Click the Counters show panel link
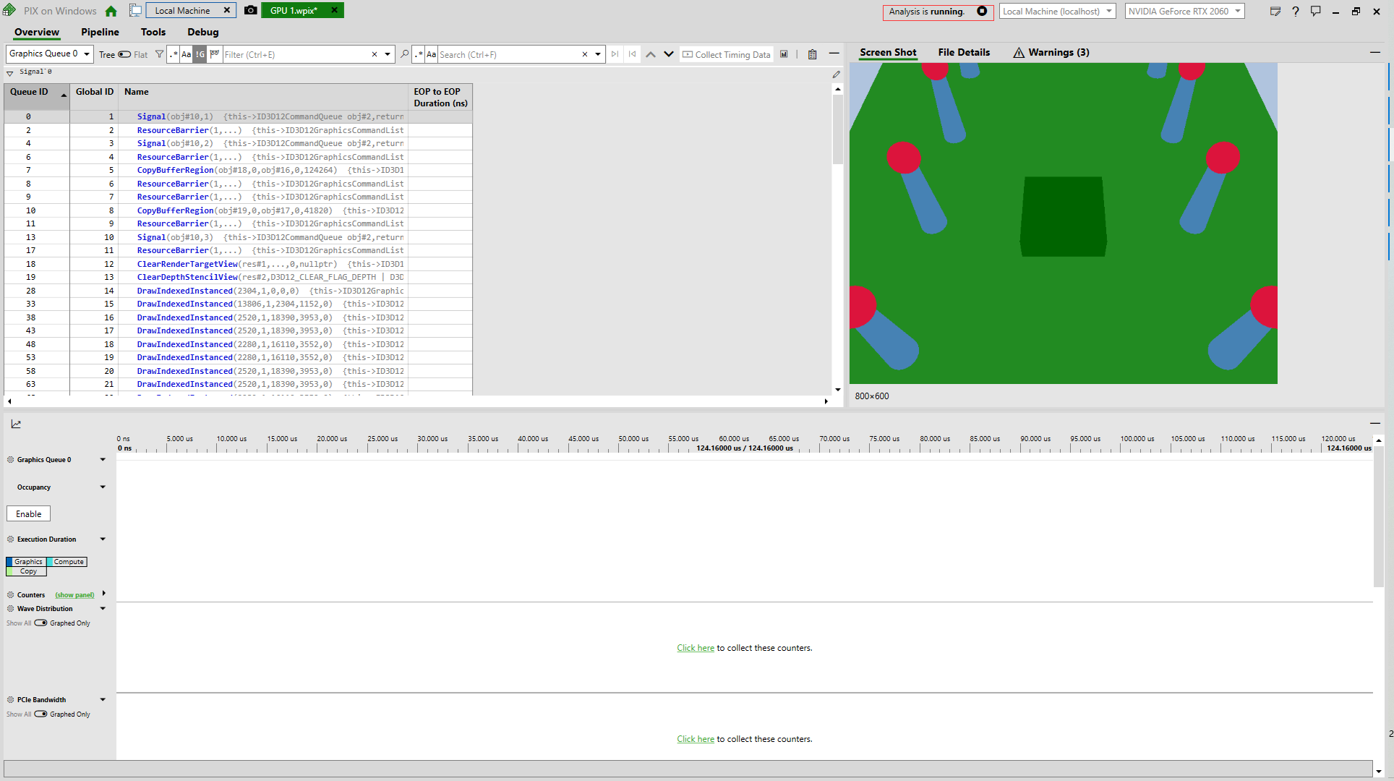 pos(74,595)
